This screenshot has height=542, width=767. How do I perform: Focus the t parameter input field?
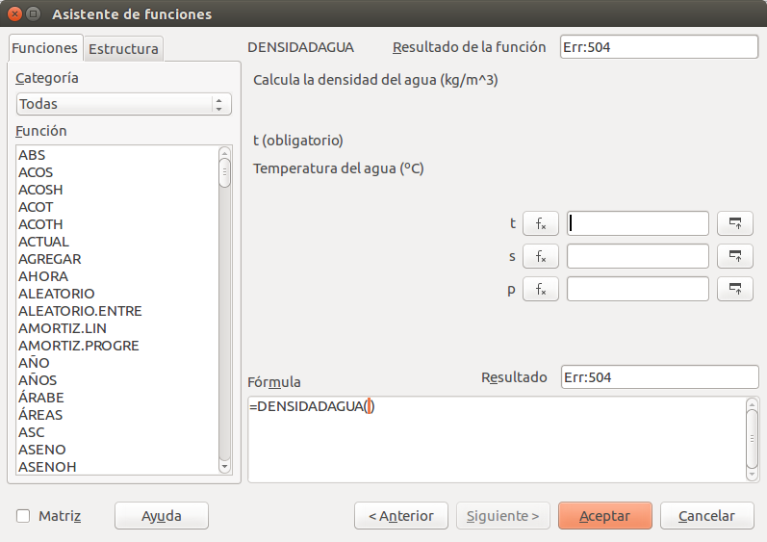638,223
